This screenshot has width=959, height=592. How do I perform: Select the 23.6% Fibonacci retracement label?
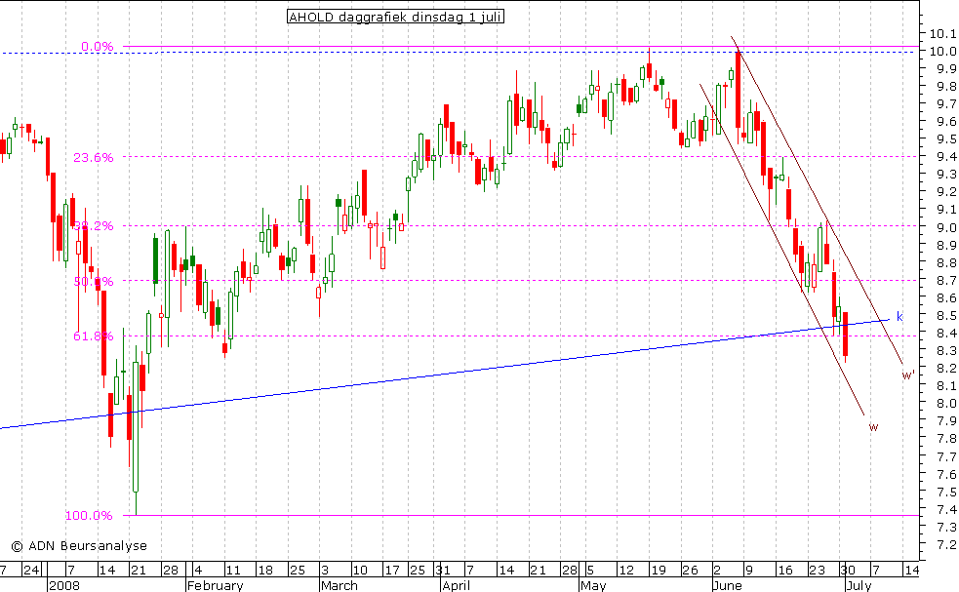pyautogui.click(x=94, y=158)
